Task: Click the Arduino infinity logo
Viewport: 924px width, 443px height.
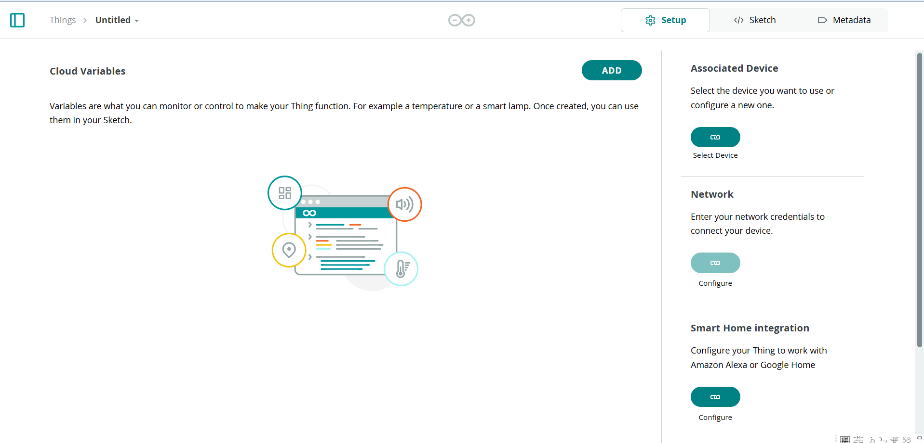Action: [462, 20]
